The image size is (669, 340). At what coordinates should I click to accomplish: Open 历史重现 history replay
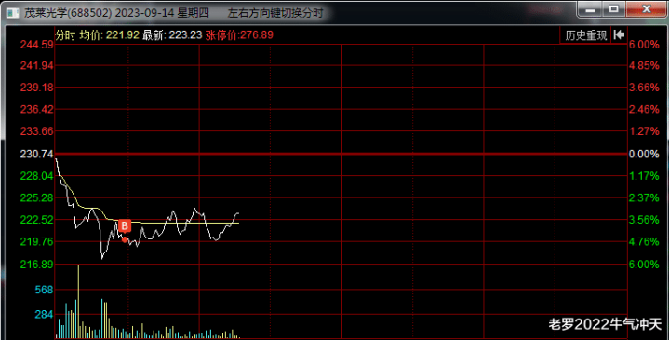[x=585, y=35]
